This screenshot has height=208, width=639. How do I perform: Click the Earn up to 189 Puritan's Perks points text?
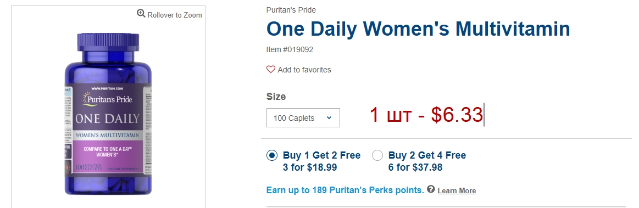click(345, 190)
